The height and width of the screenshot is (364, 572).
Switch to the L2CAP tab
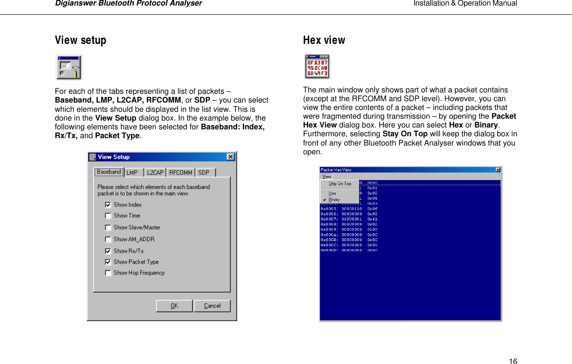click(x=155, y=172)
